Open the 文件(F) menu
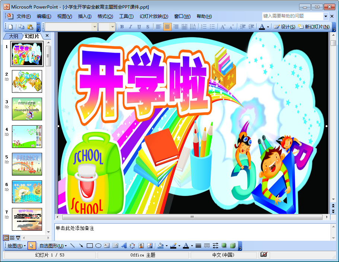 tap(23, 16)
